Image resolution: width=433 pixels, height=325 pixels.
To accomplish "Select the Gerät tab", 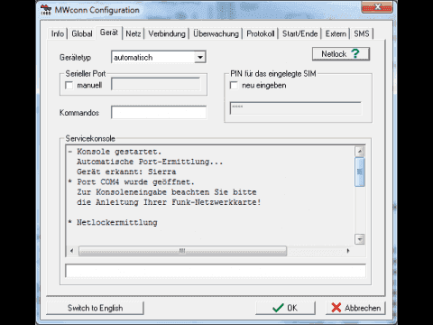I will pos(109,32).
